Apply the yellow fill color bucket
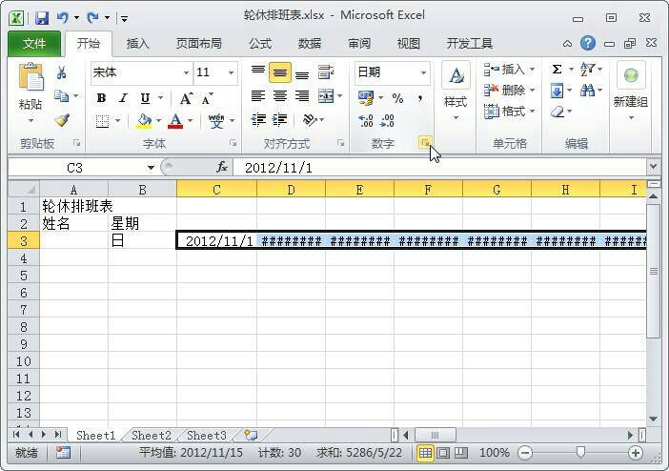669x471 pixels. tap(144, 121)
